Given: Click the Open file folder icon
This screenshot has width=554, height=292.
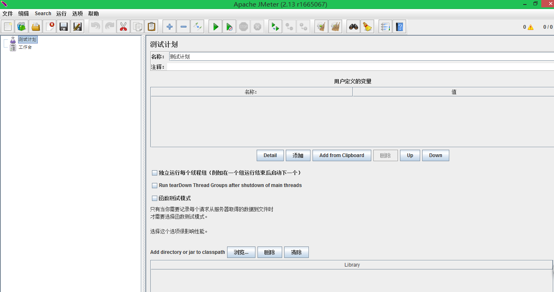Looking at the screenshot, I should pyautogui.click(x=36, y=27).
